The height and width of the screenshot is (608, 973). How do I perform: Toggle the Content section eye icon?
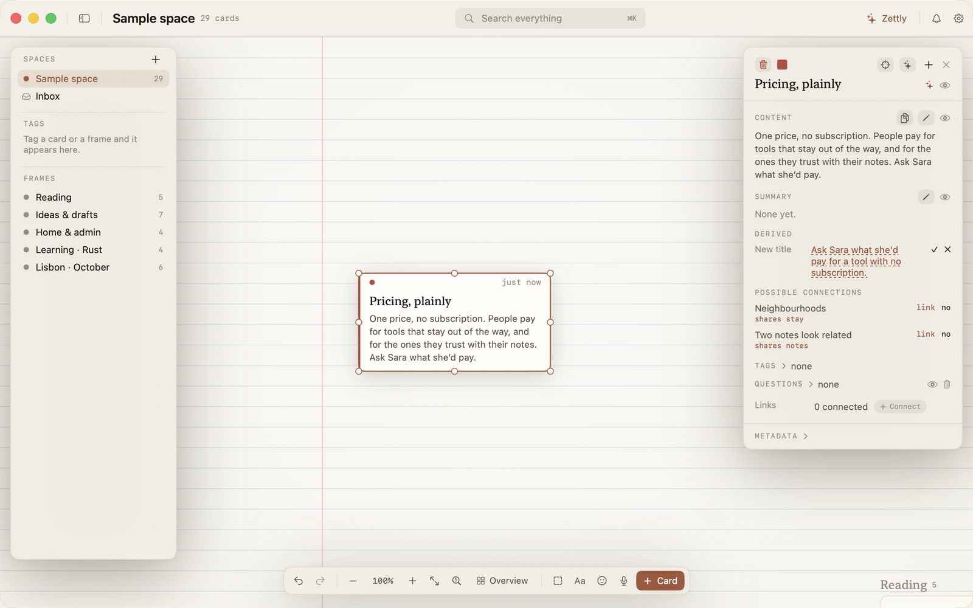tap(945, 118)
